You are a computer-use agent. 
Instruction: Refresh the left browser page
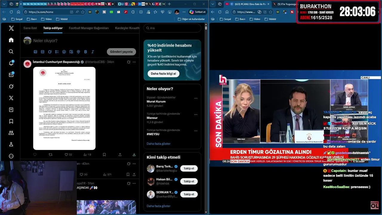[x=11, y=12]
